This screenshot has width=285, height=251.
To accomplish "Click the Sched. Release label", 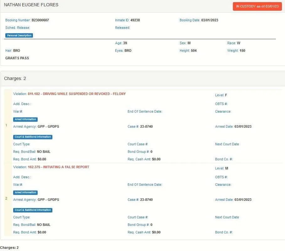I will pos(18,28).
